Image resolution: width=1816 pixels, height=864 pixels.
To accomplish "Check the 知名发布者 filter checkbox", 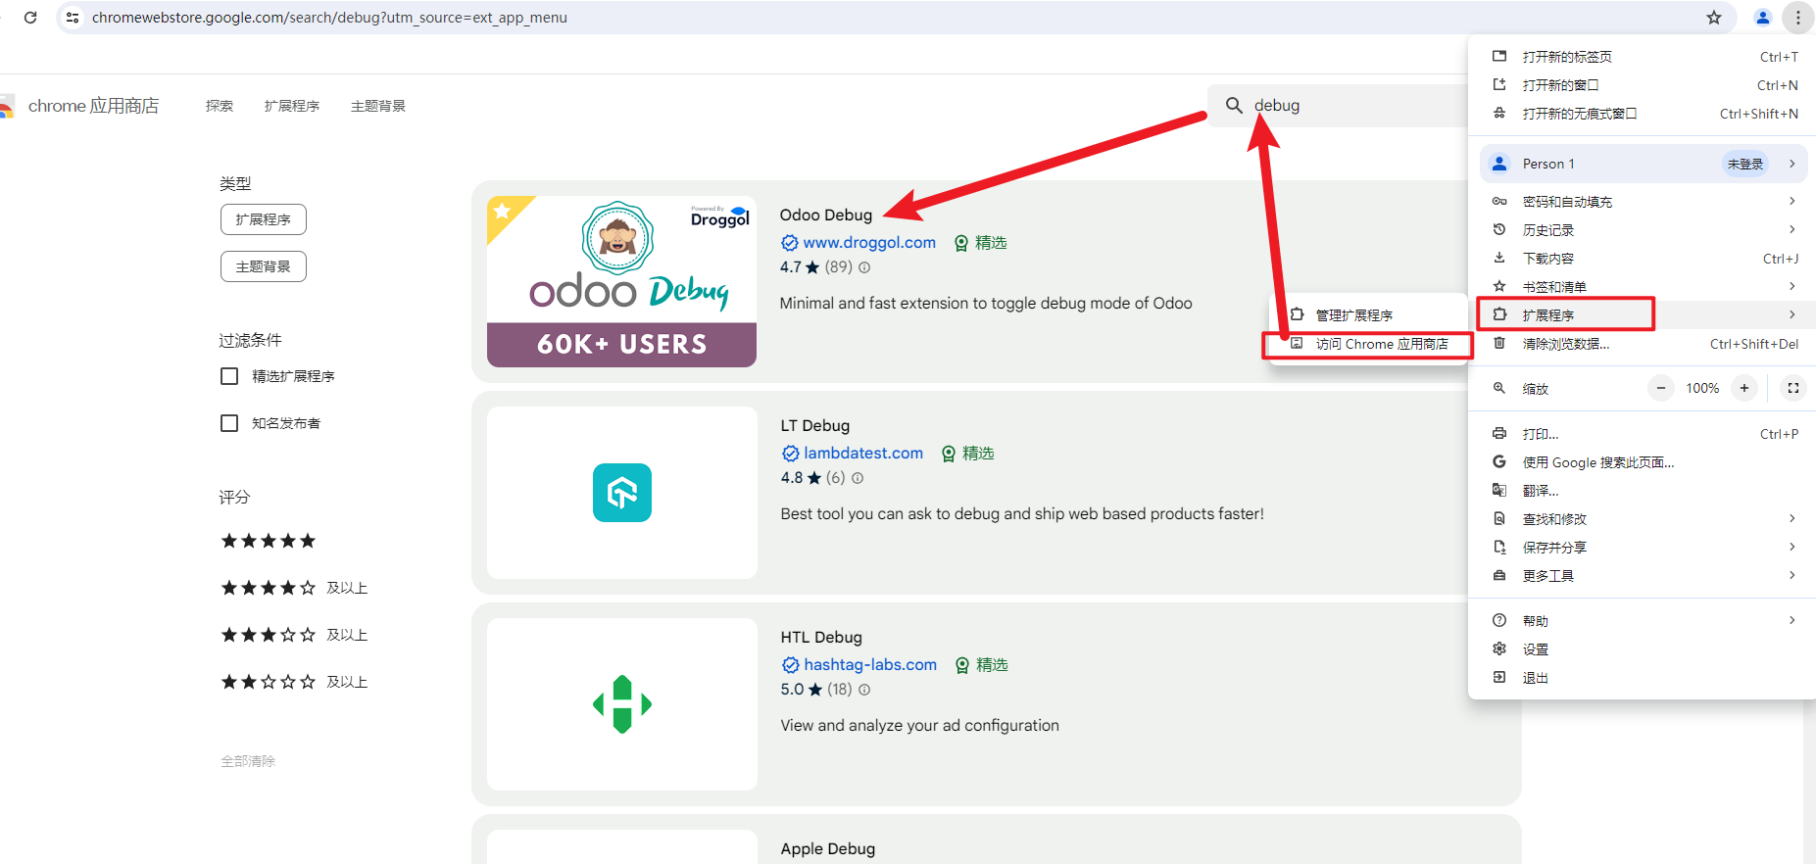I will (x=229, y=423).
